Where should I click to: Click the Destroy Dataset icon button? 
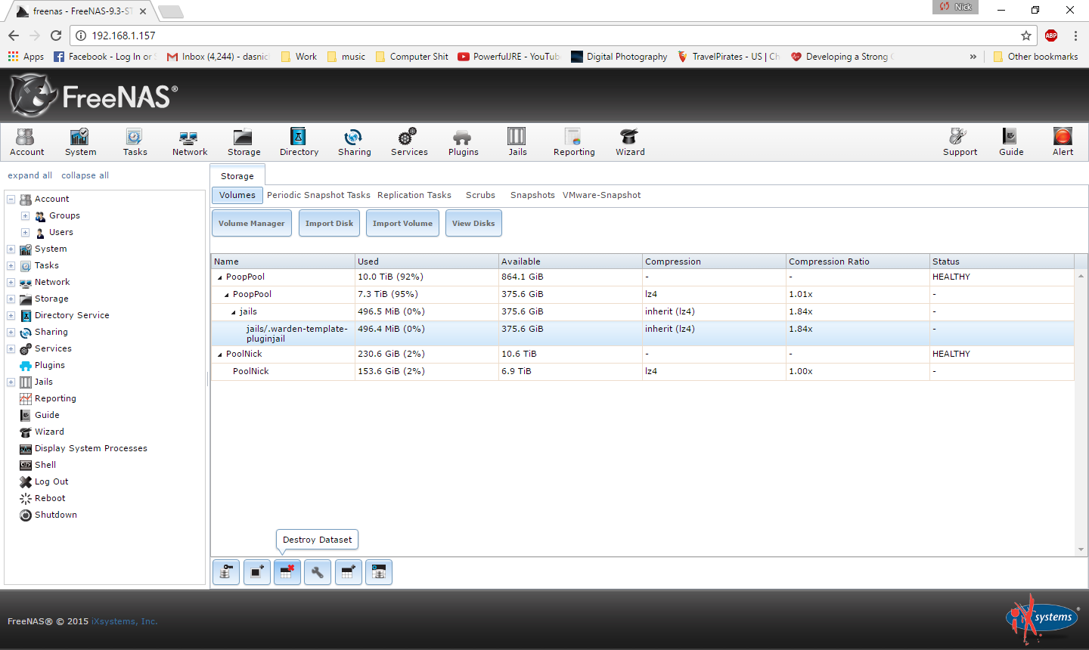coord(287,572)
